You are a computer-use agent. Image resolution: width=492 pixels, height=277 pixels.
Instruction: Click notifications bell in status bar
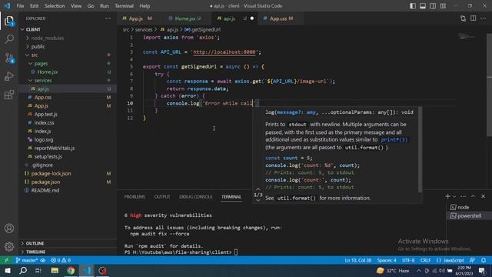point(484,260)
